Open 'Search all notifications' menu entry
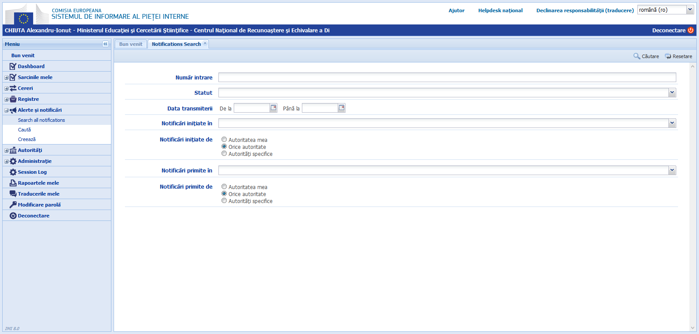 [x=41, y=120]
